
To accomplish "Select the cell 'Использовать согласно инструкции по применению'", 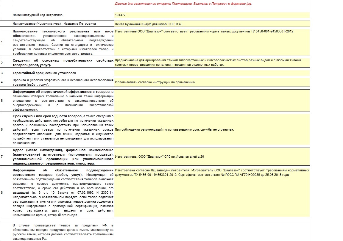I will (212, 82).
